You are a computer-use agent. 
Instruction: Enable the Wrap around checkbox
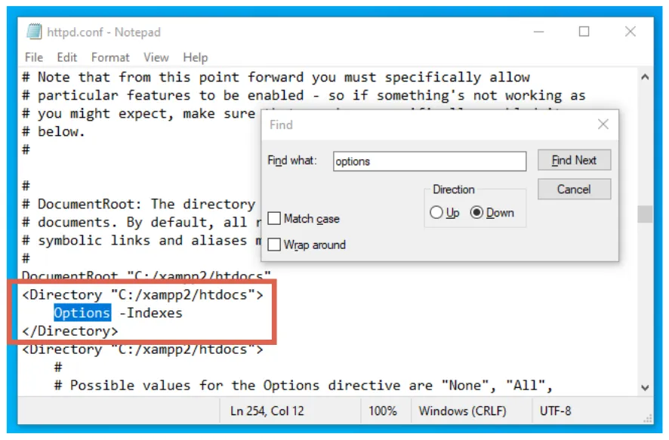point(275,245)
